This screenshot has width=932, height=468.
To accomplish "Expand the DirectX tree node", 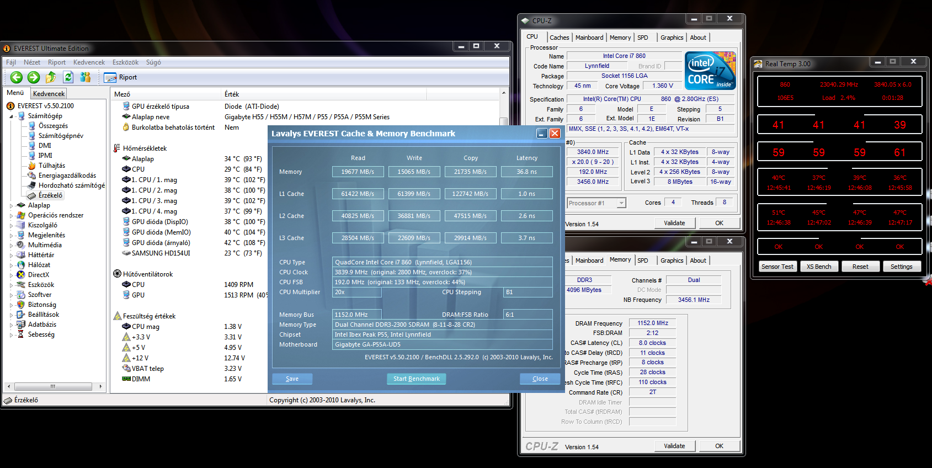I will [x=11, y=275].
